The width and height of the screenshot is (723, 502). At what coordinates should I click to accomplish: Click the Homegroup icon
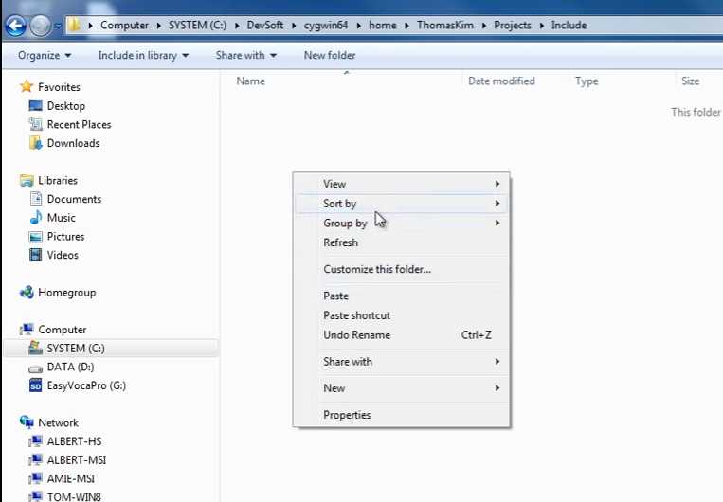pos(27,293)
